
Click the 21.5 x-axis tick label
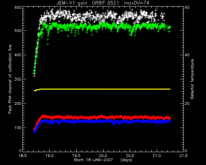point(183,156)
